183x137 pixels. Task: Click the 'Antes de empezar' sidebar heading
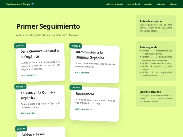pyautogui.click(x=151, y=21)
